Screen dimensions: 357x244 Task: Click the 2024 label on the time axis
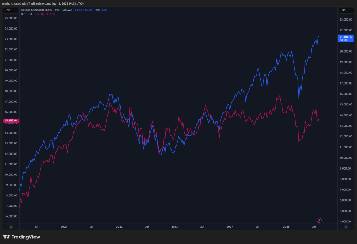[x=230, y=227]
